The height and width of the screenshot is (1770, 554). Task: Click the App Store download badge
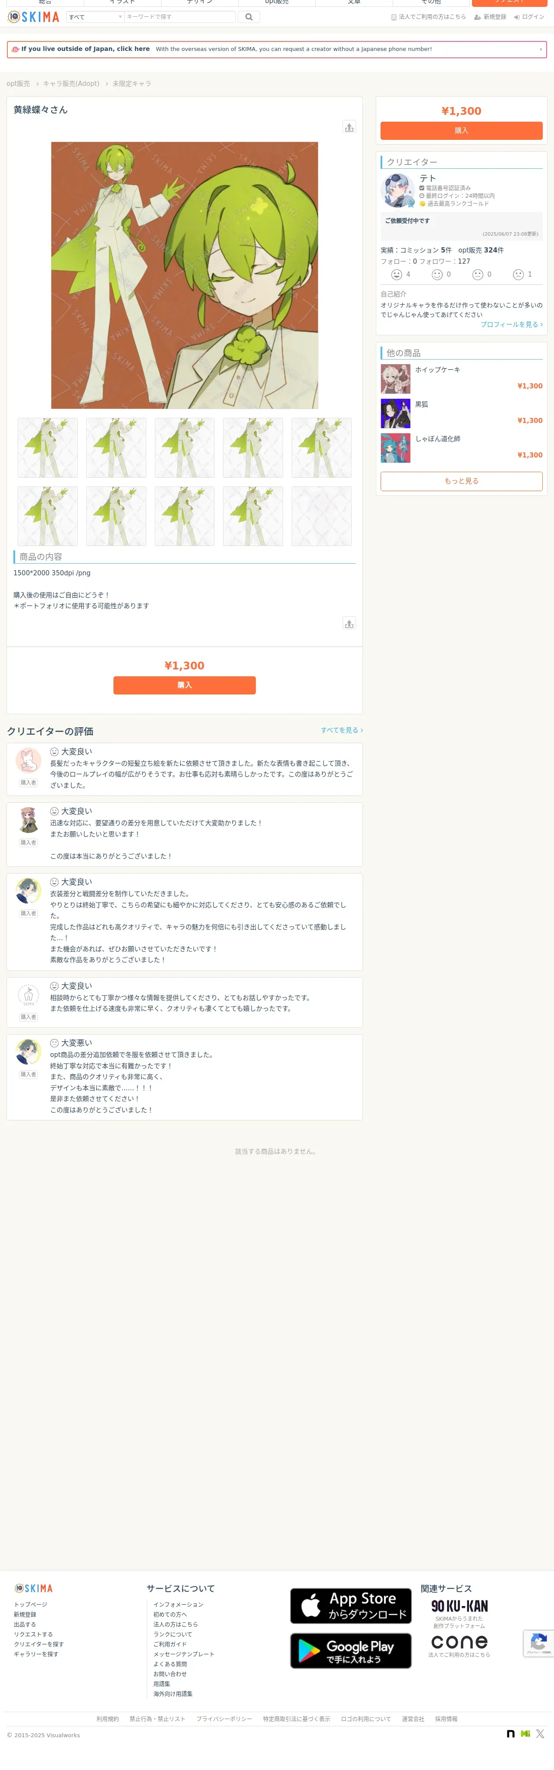pos(351,1606)
